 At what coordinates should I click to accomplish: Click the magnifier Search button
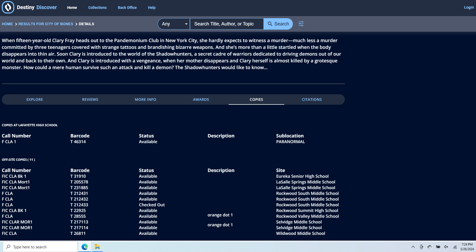coord(278,24)
